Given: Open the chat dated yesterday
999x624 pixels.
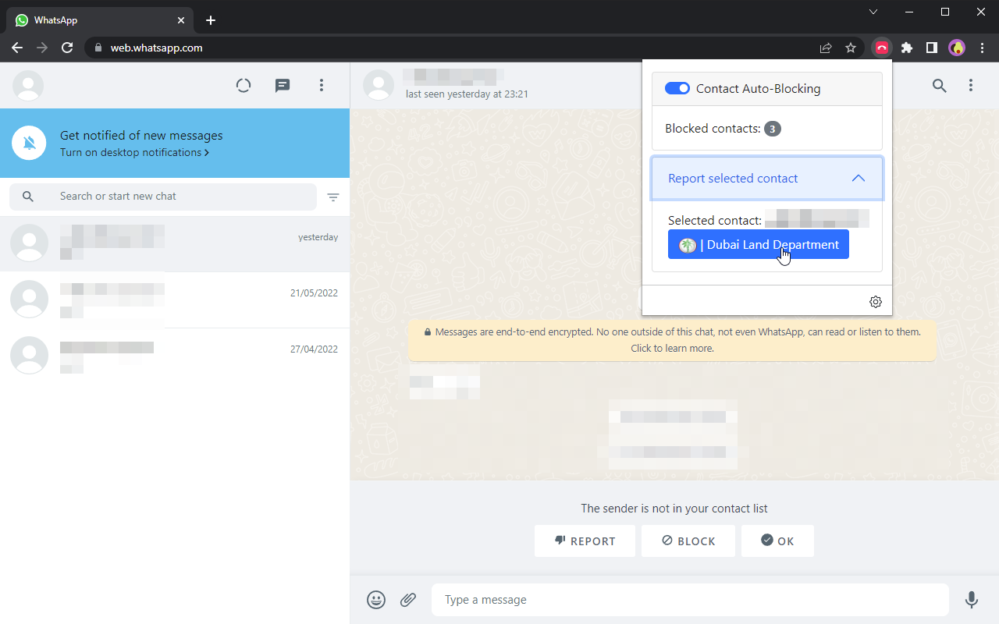Looking at the screenshot, I should coord(175,243).
